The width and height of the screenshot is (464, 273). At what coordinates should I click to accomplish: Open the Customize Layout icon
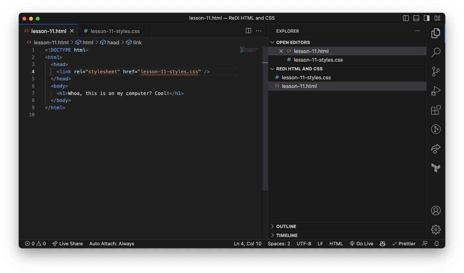[x=437, y=18]
